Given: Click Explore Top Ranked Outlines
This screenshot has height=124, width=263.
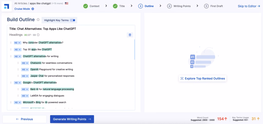Looking at the screenshot, I should pyautogui.click(x=203, y=78).
